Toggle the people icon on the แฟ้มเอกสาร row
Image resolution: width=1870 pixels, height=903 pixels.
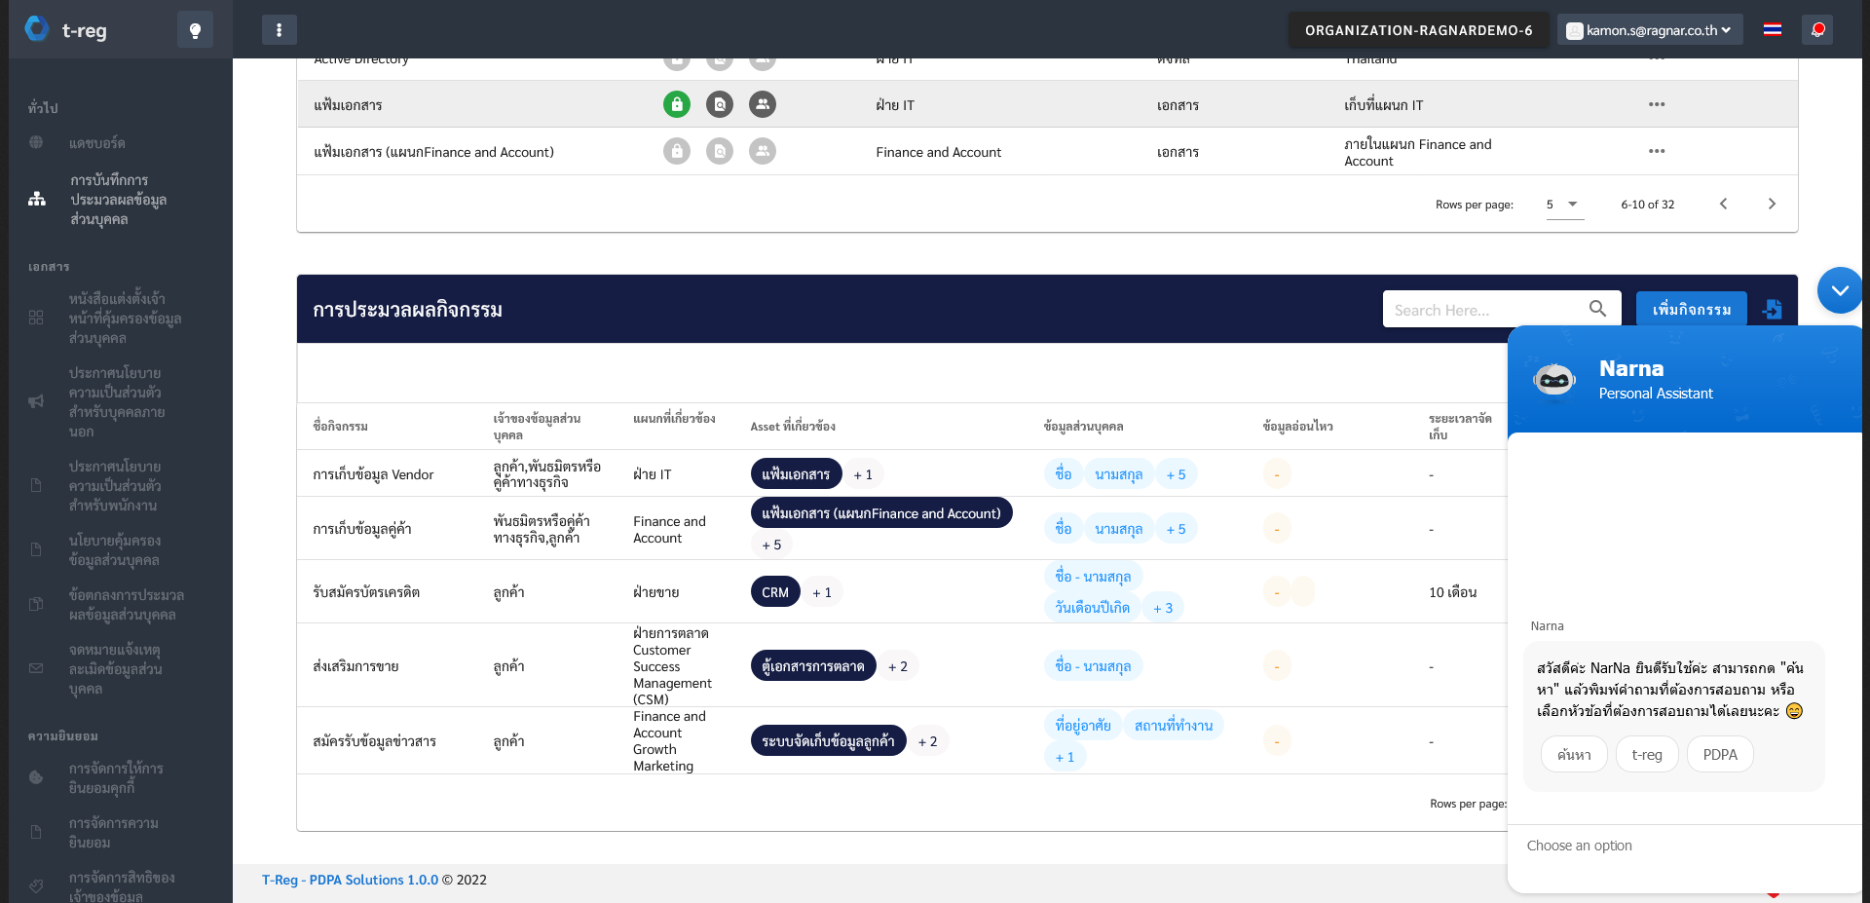point(763,104)
